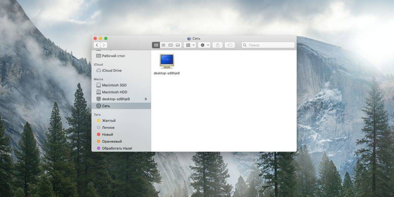Switch to list view in toolbar
The width and height of the screenshot is (394, 197).
(x=163, y=45)
